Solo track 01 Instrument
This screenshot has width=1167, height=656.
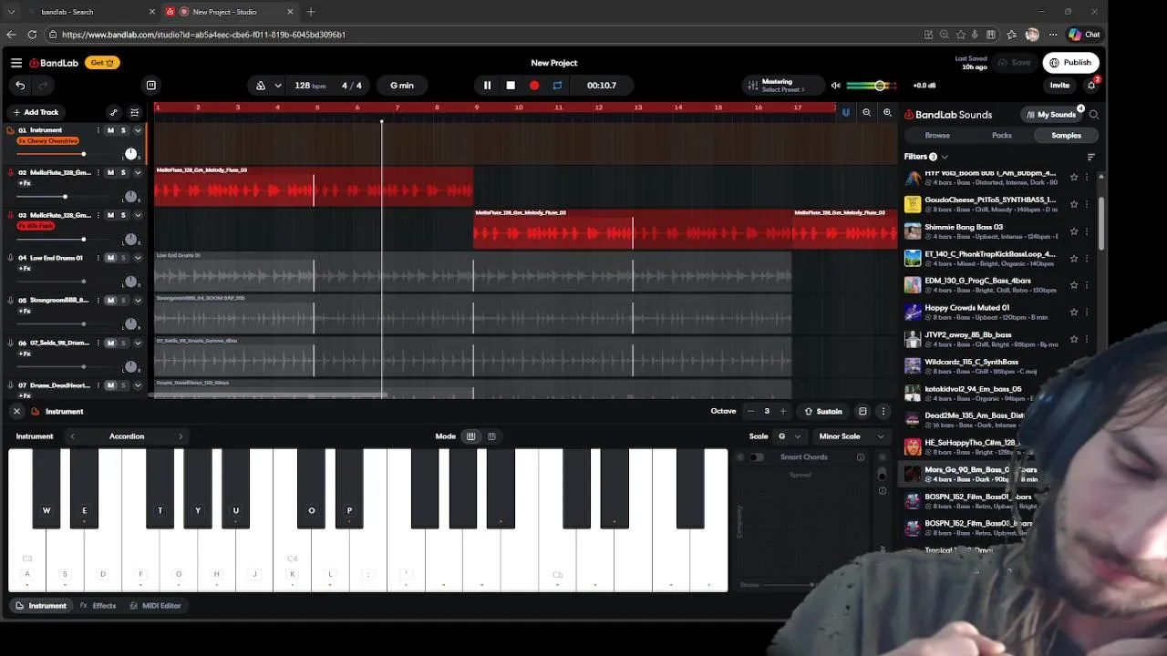coord(123,130)
